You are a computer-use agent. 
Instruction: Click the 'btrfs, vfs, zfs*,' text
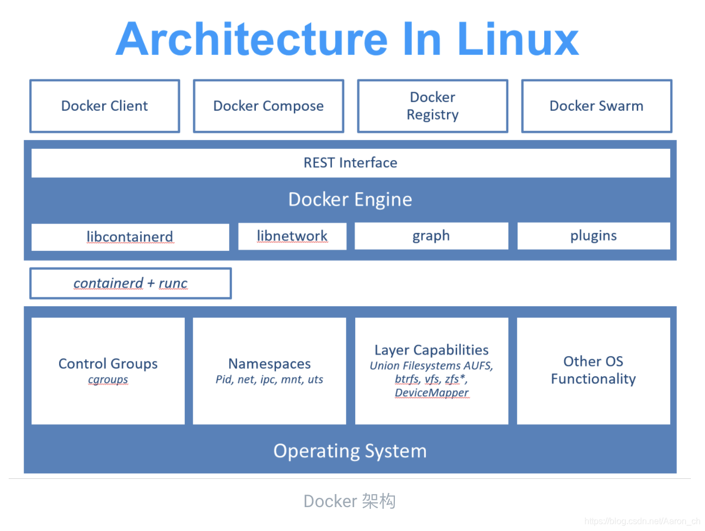click(432, 379)
